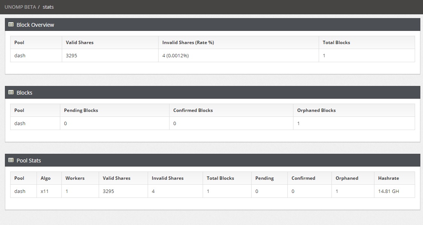423x225 pixels.
Task: Select the stats breadcrumb item
Action: pyautogui.click(x=48, y=7)
